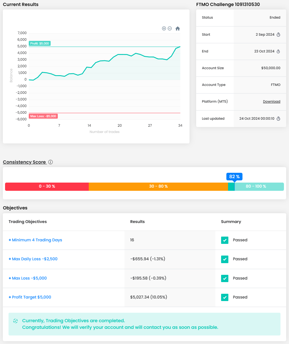Screen dimensions: 289x344
Task: Click the timer icon beside End date
Action: 278,51
